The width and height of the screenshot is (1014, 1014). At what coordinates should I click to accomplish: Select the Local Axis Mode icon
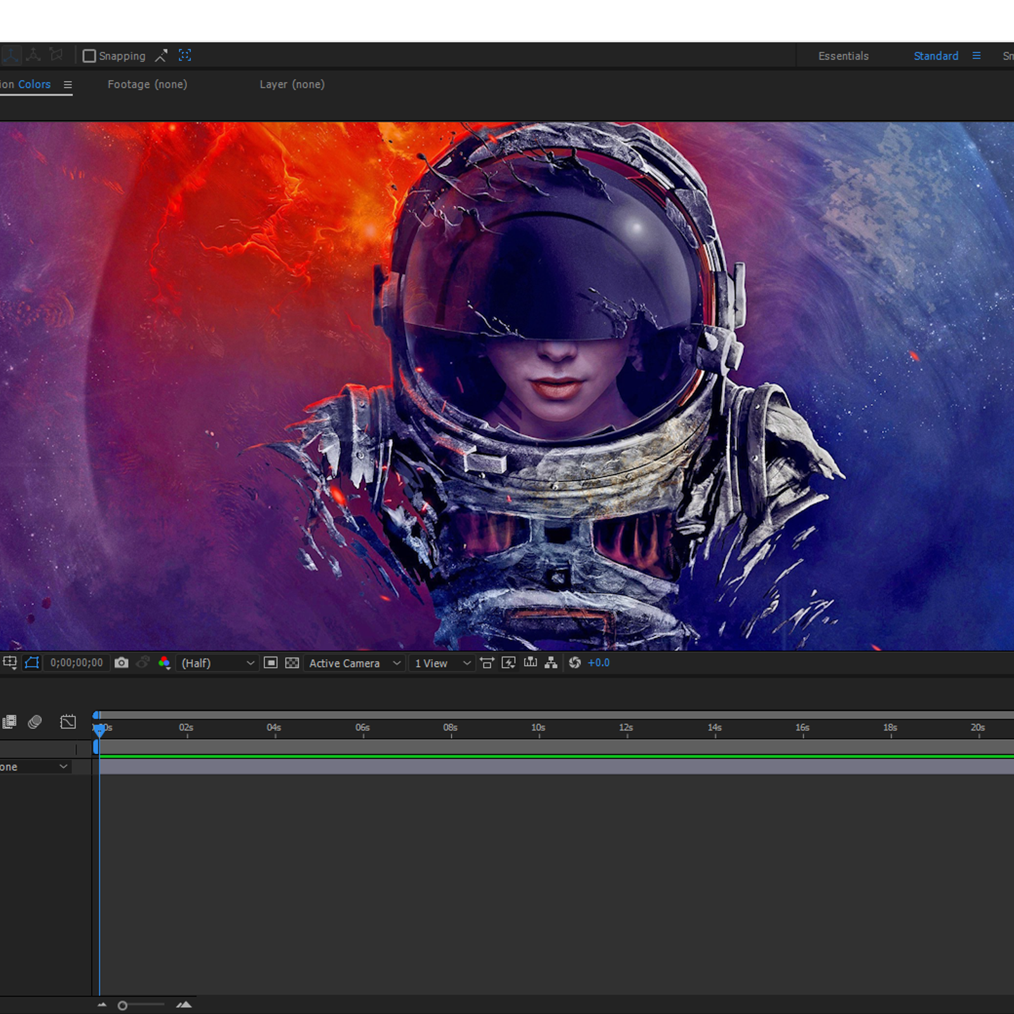11,55
